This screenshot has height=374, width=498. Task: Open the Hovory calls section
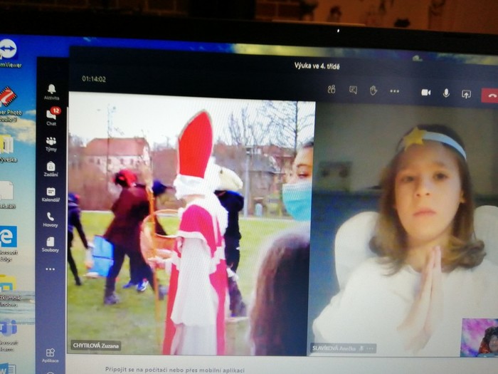(51, 219)
